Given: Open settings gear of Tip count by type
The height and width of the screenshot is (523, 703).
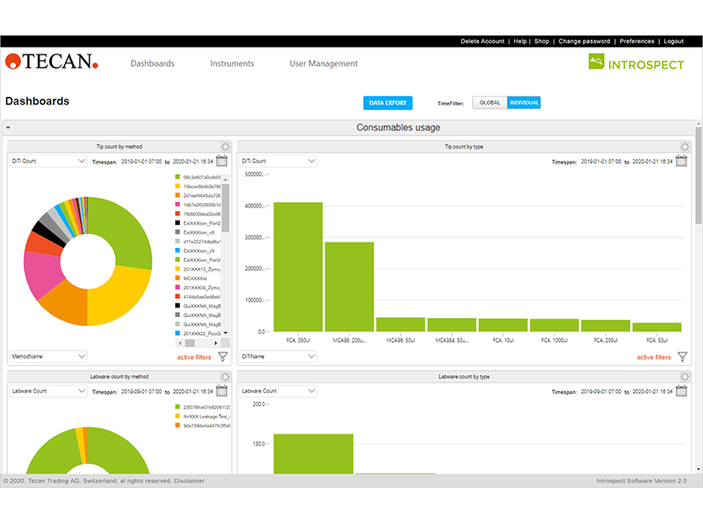Looking at the screenshot, I should (x=685, y=147).
